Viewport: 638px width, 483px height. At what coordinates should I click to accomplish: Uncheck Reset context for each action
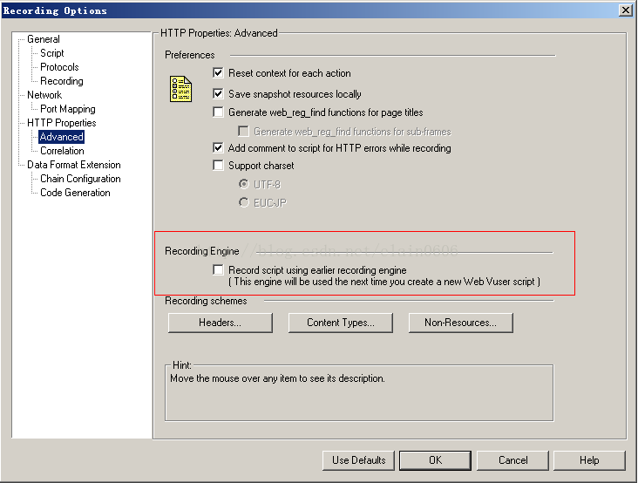pos(218,73)
